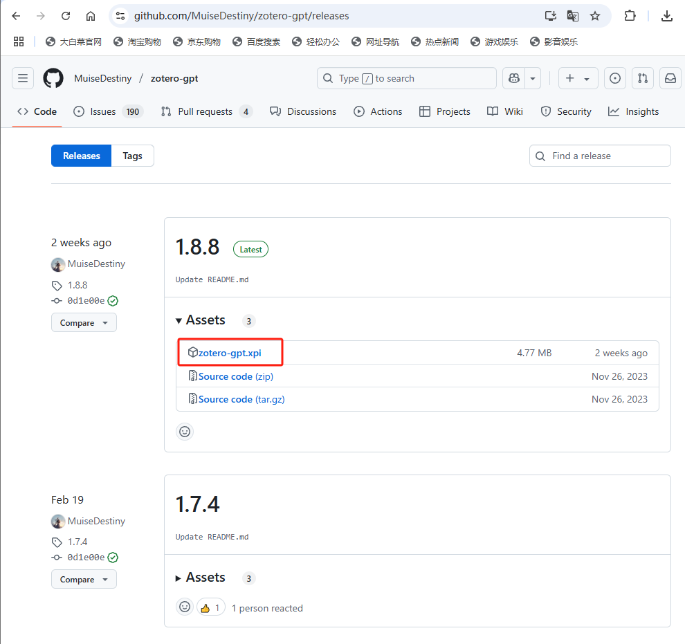Open the Discussions tab
The width and height of the screenshot is (685, 644).
303,112
